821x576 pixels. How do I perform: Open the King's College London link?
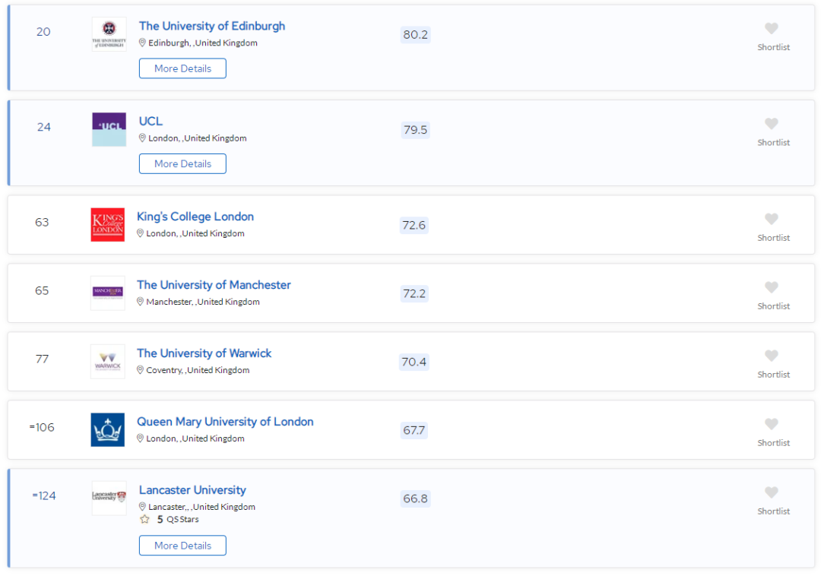tap(195, 217)
